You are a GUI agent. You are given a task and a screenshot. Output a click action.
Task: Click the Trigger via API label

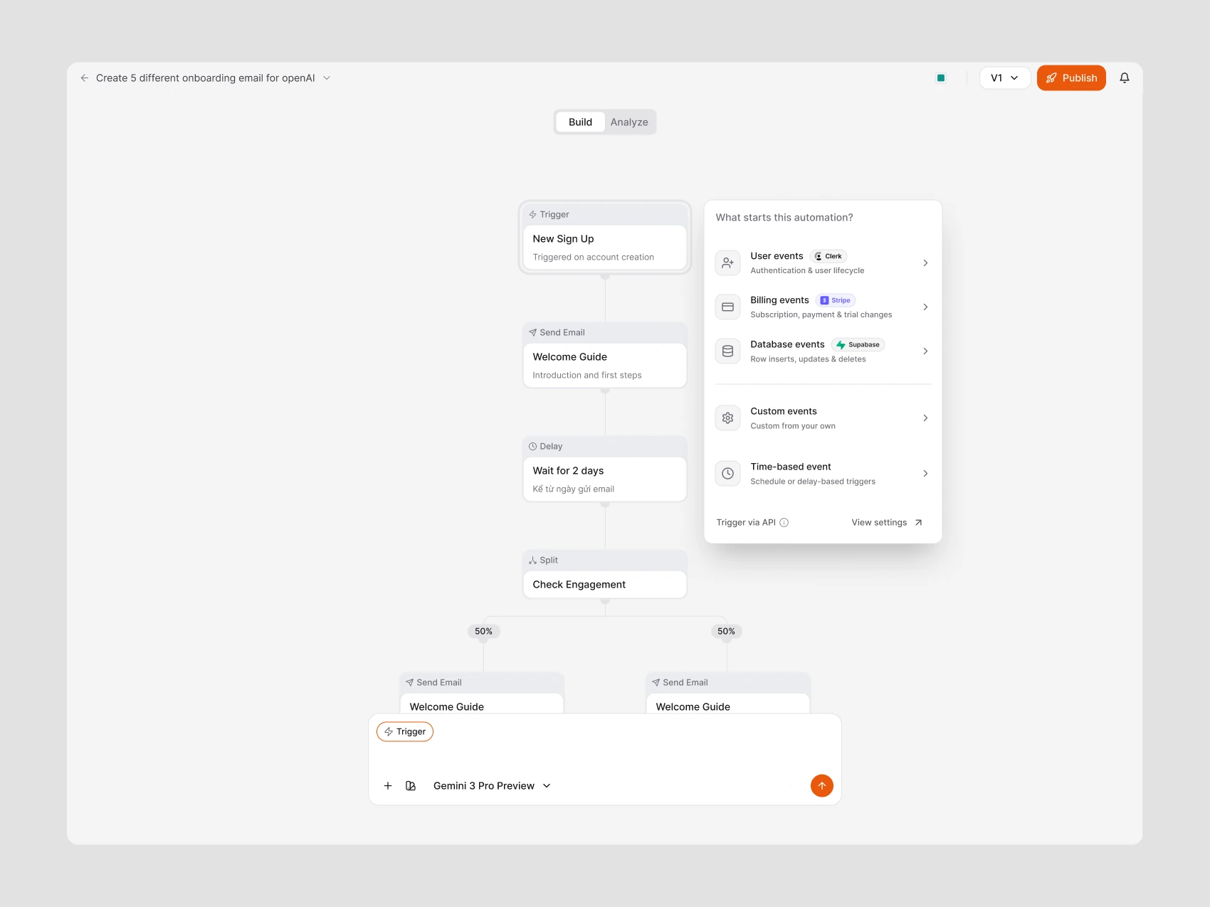coord(746,523)
